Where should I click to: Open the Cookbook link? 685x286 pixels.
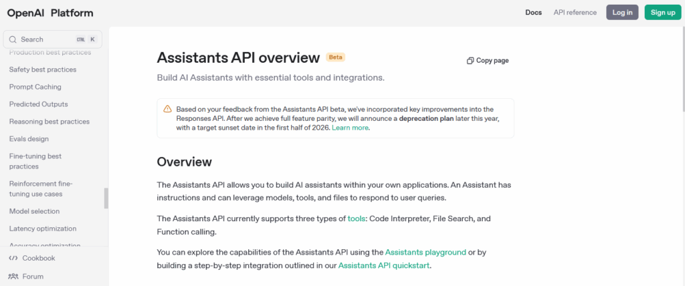(x=39, y=258)
